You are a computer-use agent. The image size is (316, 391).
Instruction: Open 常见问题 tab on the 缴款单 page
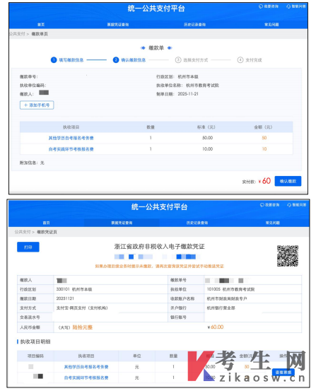pos(271,25)
